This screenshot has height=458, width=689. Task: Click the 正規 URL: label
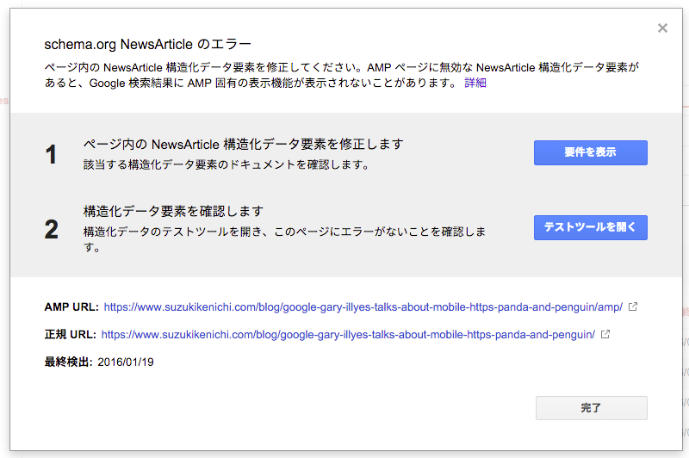pyautogui.click(x=71, y=335)
